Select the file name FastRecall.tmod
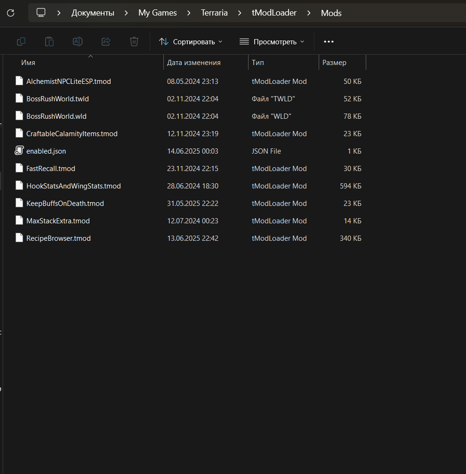This screenshot has height=474, width=466. pyautogui.click(x=51, y=168)
